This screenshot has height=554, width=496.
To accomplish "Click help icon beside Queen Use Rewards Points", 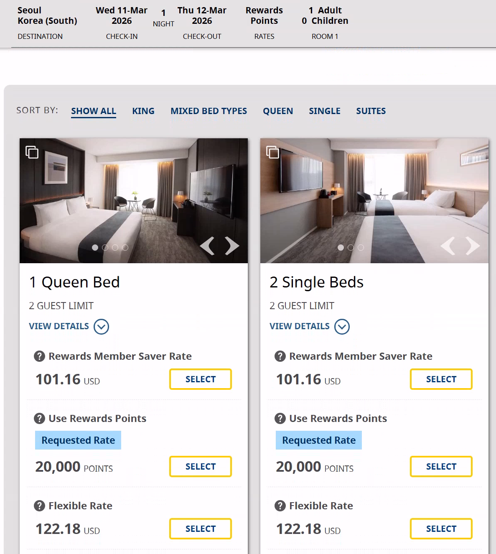I will 39,419.
